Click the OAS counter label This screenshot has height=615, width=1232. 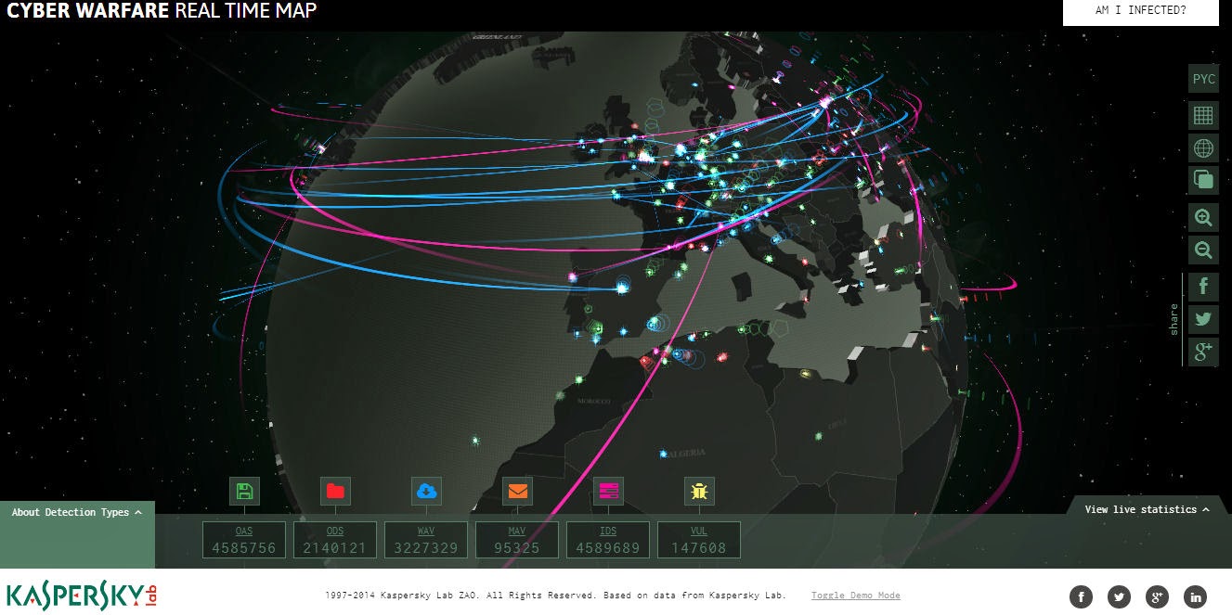click(x=244, y=532)
